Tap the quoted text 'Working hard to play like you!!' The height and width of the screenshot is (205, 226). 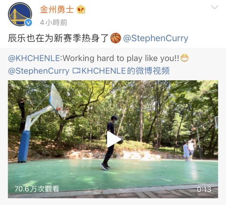(x=121, y=58)
